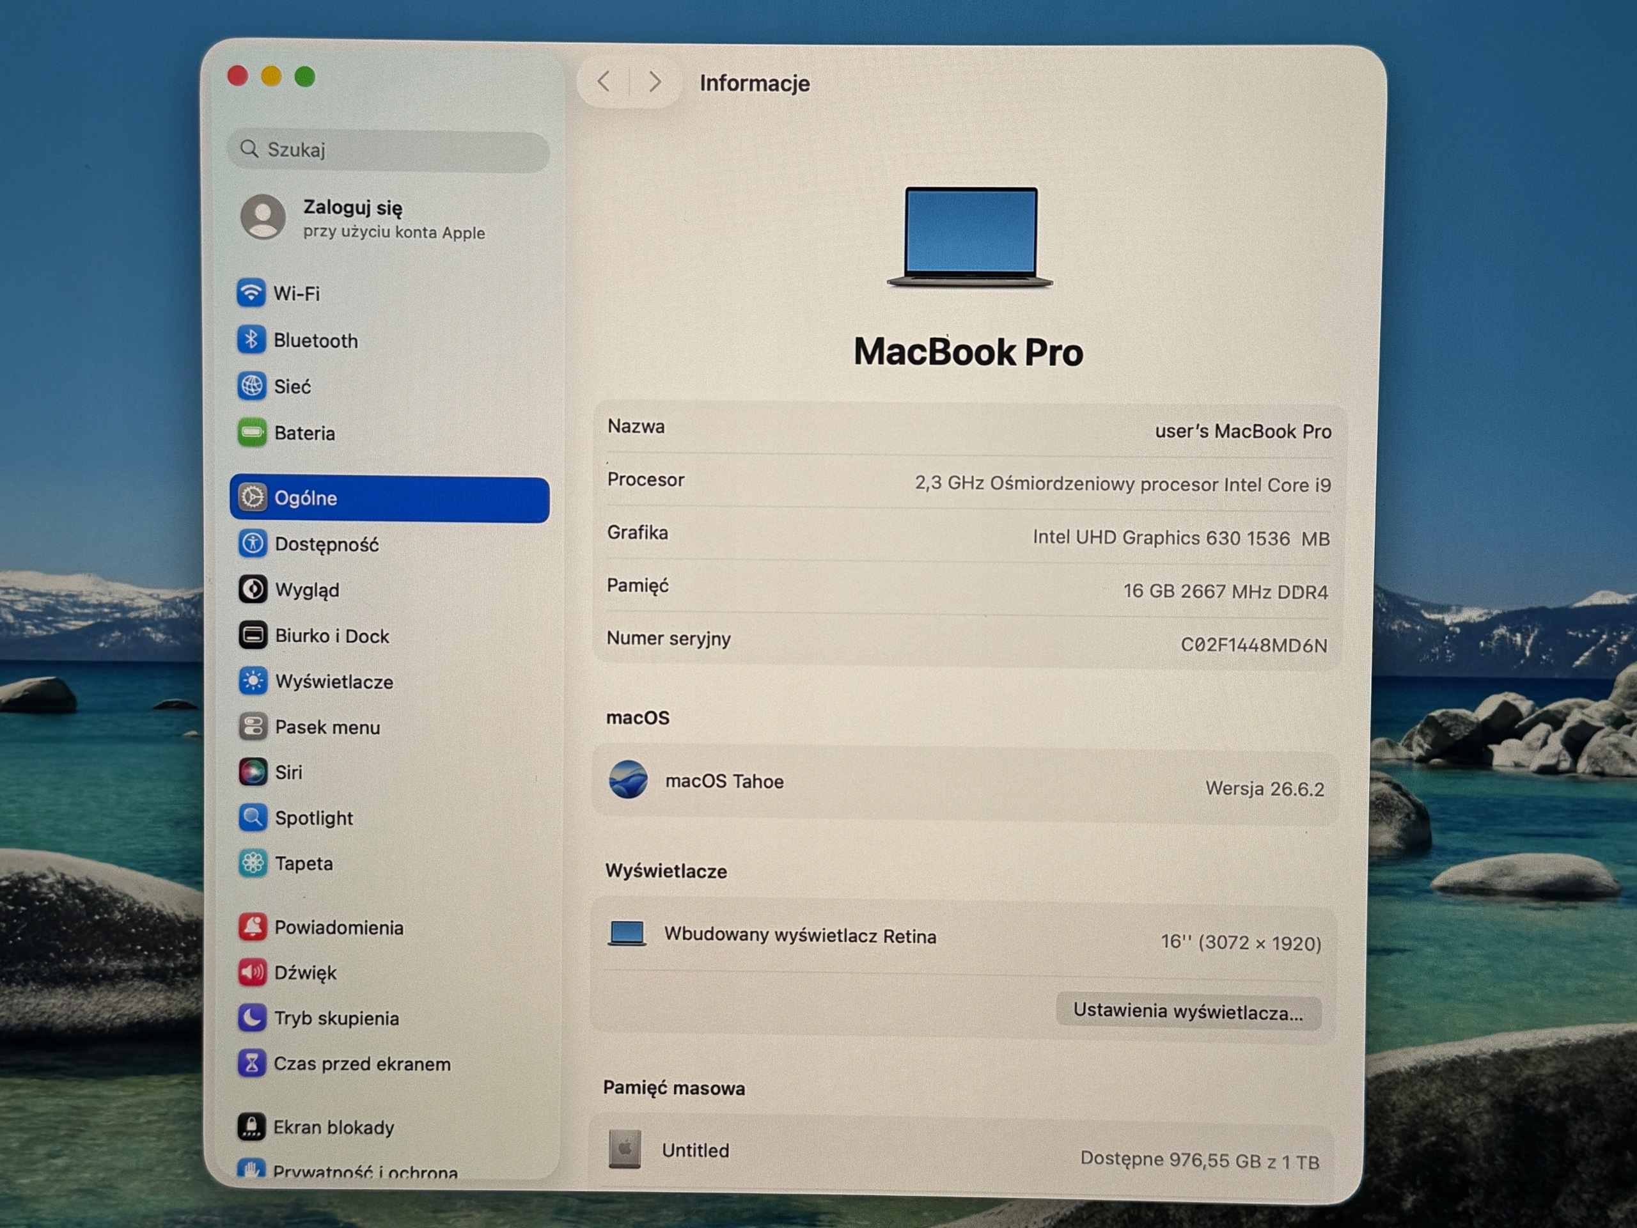1637x1228 pixels.
Task: Click the serial number C02F1448MD6N
Action: point(1254,645)
